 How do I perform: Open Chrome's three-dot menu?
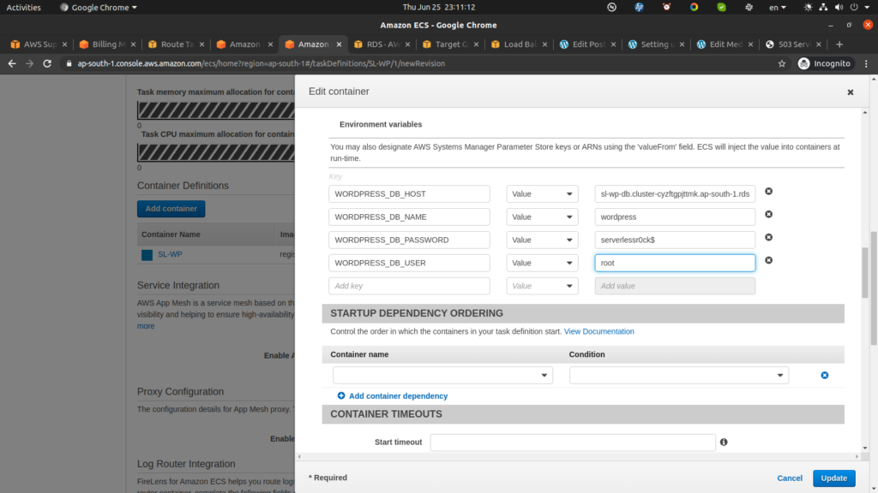pyautogui.click(x=866, y=63)
